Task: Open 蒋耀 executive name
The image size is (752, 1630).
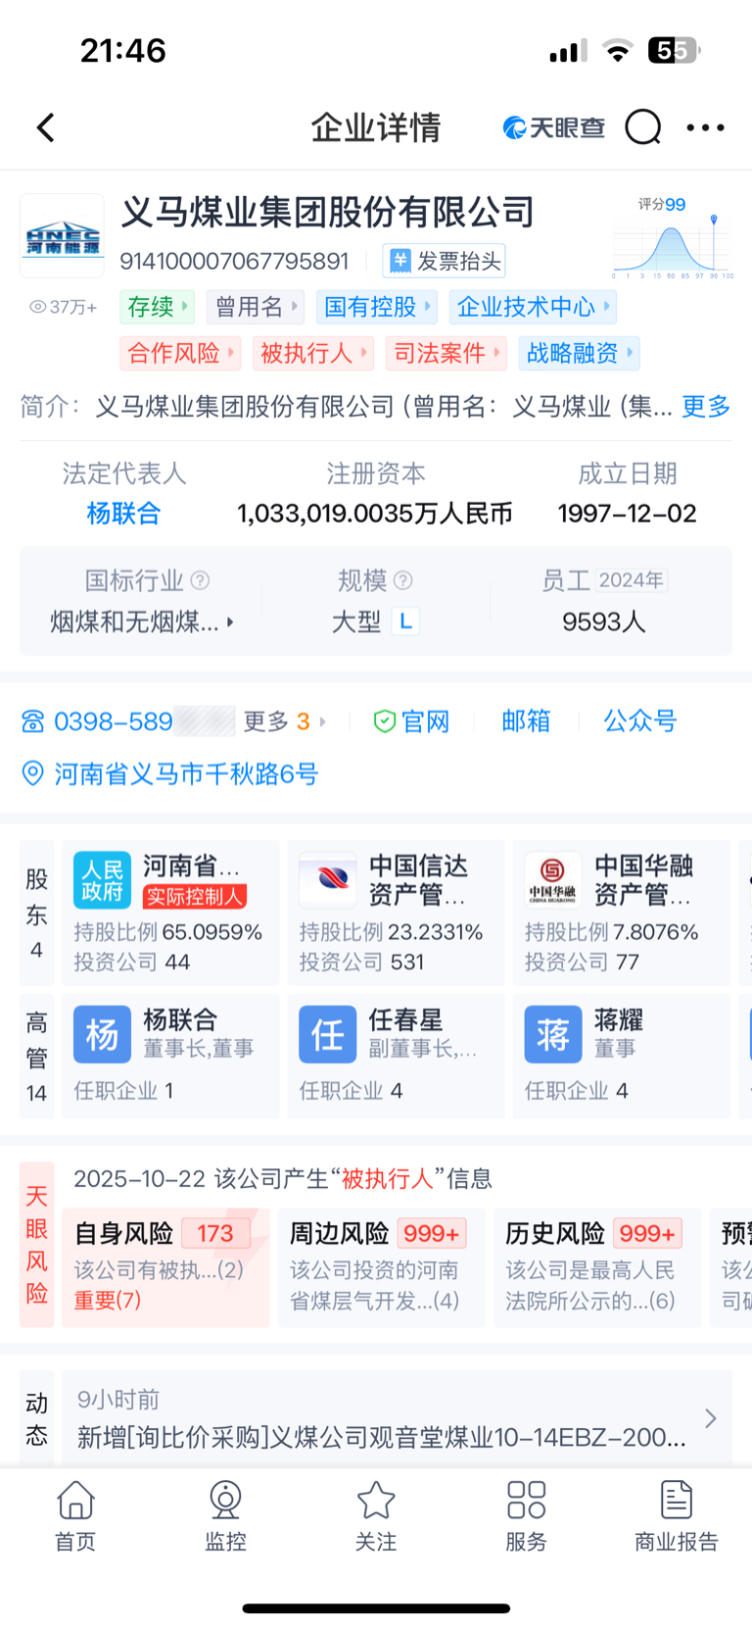Action: pos(619,1019)
